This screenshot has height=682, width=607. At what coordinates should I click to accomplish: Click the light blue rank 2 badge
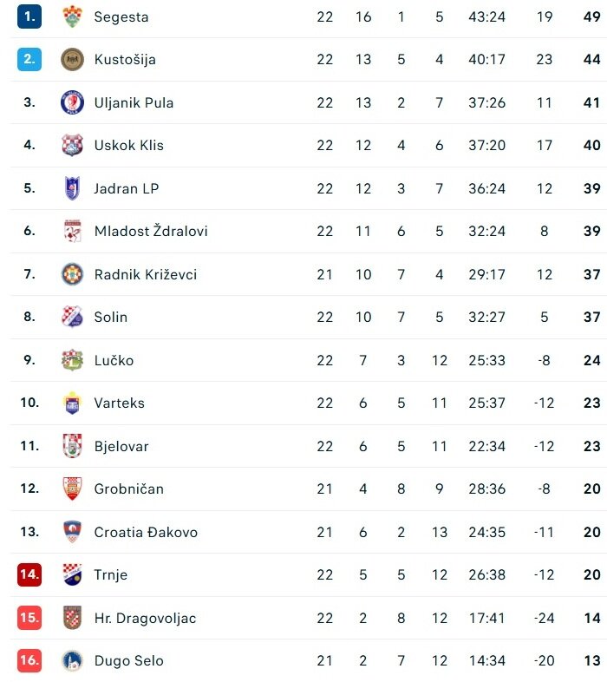point(29,59)
